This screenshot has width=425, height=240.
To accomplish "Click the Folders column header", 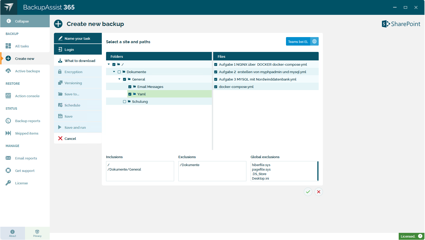I will pyautogui.click(x=159, y=56).
